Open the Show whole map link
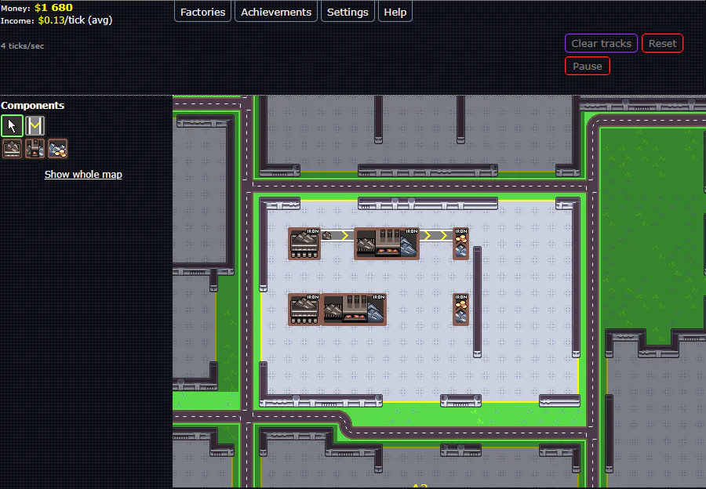The height and width of the screenshot is (489, 706). (x=83, y=175)
